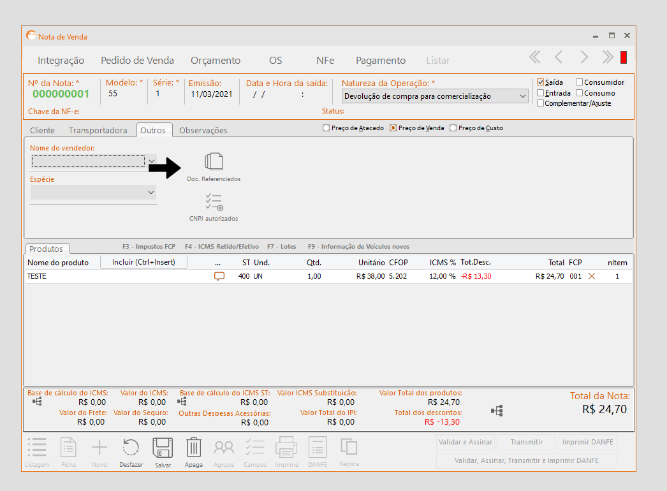Image resolution: width=667 pixels, height=491 pixels.
Task: Switch to the Cliente tab
Action: coord(42,130)
